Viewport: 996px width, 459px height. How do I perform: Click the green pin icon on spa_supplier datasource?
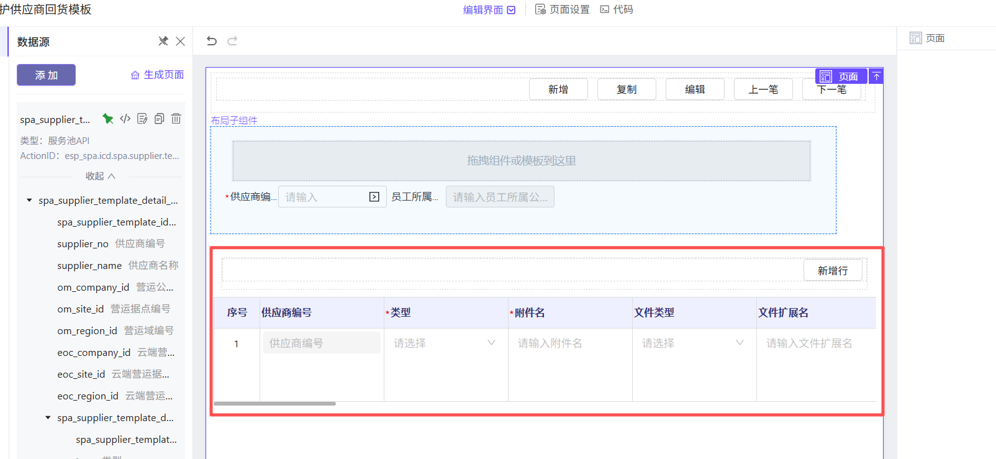tap(108, 119)
